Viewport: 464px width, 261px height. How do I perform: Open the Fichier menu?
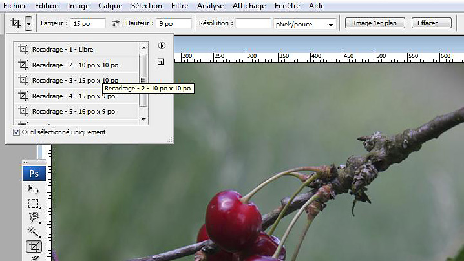(14, 6)
